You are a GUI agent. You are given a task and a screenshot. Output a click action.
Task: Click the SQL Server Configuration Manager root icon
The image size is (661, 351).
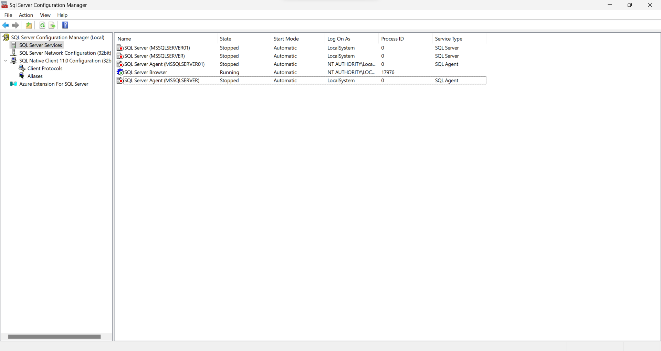point(6,37)
